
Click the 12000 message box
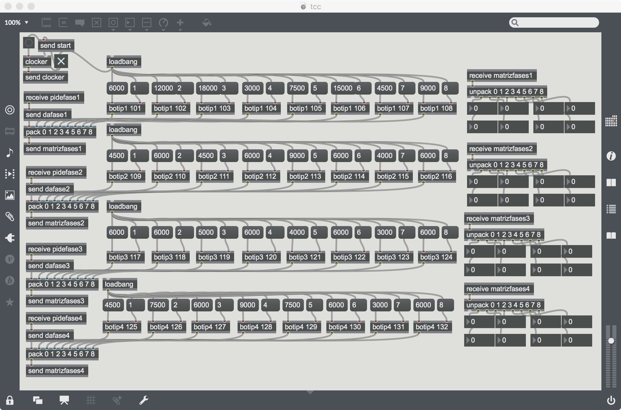point(163,88)
